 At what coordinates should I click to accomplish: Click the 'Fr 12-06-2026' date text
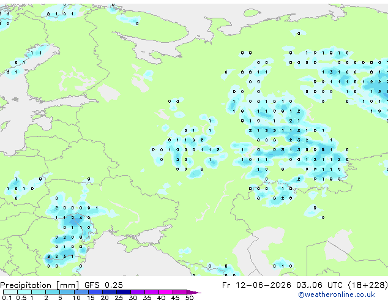(256, 285)
